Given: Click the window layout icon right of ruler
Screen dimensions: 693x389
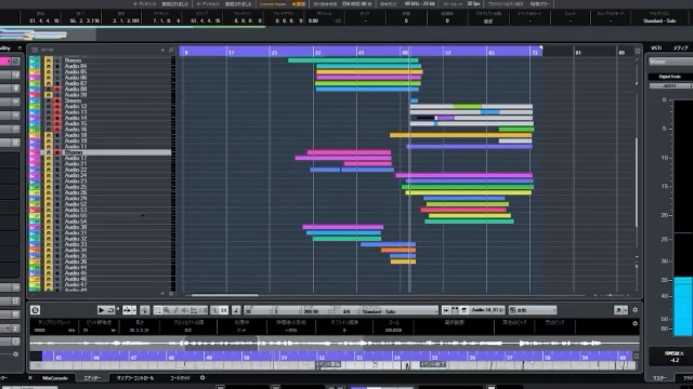Looking at the screenshot, I should [637, 51].
